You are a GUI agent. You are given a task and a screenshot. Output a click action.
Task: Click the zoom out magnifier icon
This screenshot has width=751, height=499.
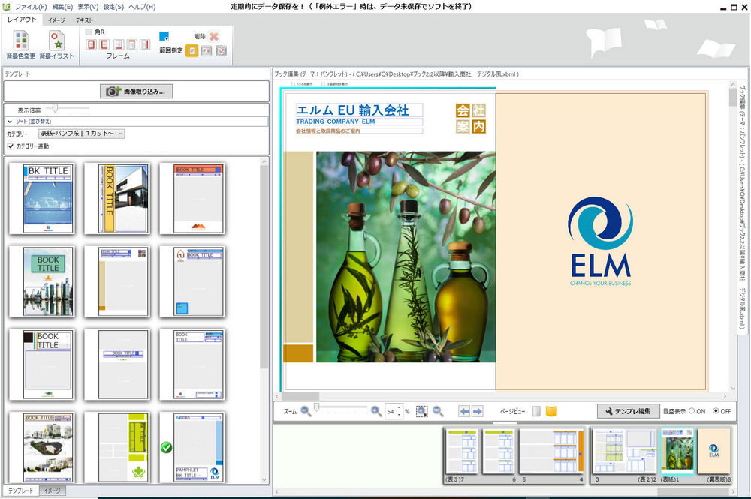[x=306, y=411]
